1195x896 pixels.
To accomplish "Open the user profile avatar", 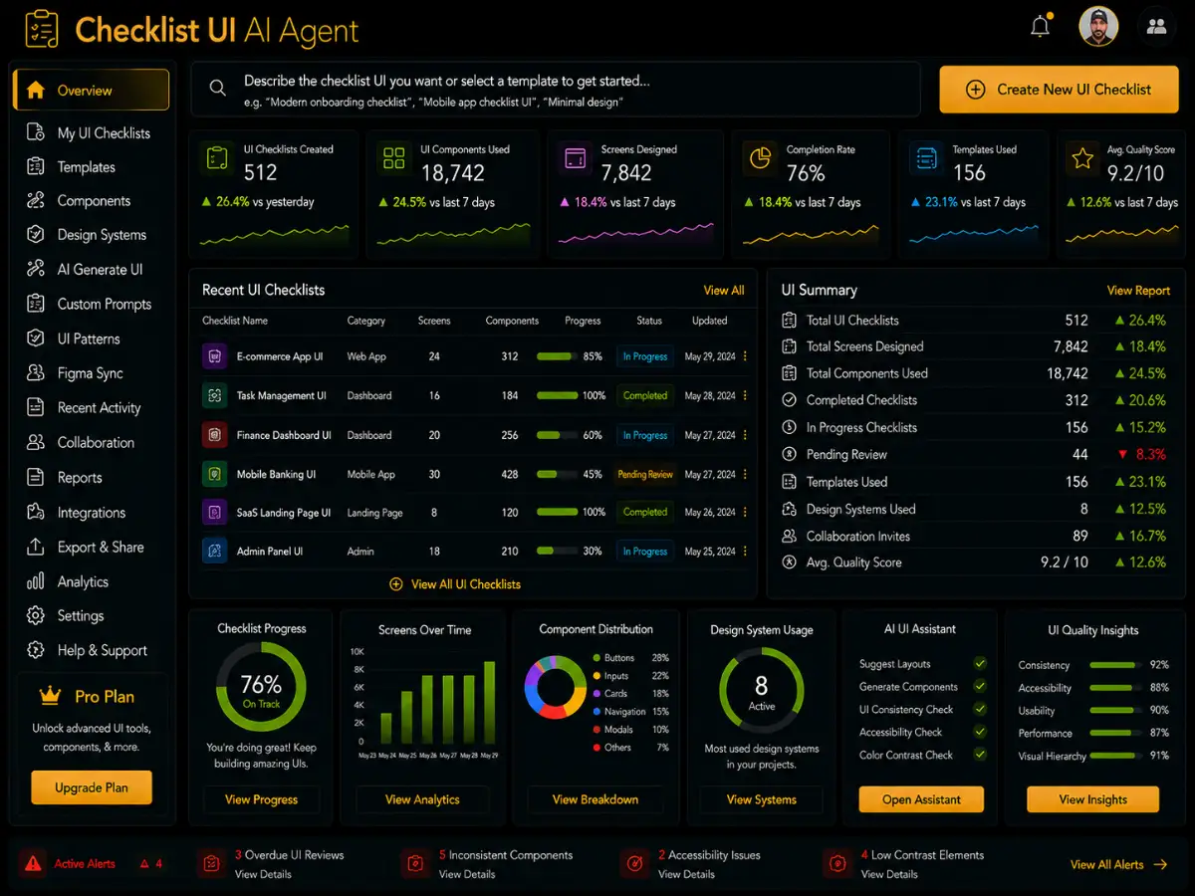I will pos(1098,27).
